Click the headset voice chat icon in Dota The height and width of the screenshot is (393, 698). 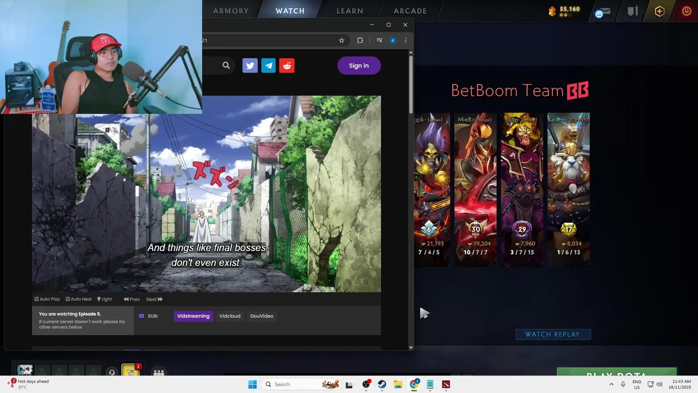pos(112,372)
